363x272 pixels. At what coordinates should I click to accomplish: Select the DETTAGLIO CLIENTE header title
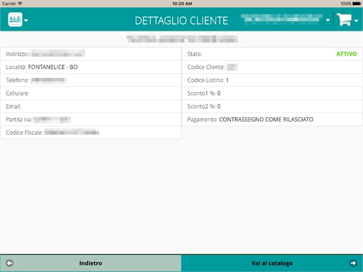point(181,21)
